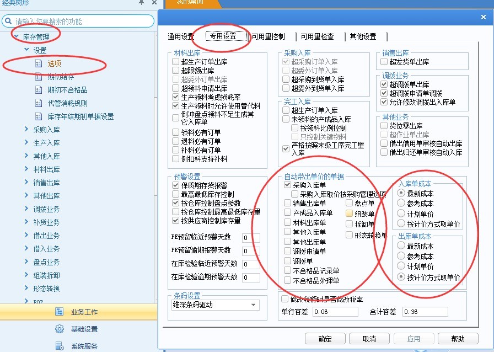The image size is (494, 352).
Task: Click the 基础设置 gear icon
Action: 60,329
